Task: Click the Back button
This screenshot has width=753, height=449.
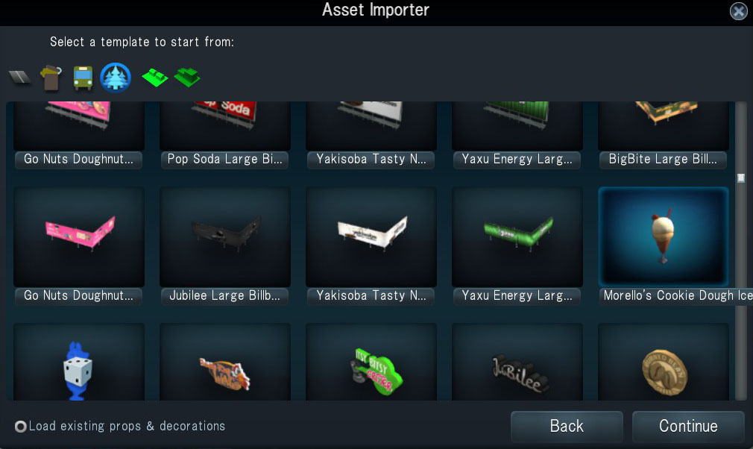Action: [x=567, y=426]
